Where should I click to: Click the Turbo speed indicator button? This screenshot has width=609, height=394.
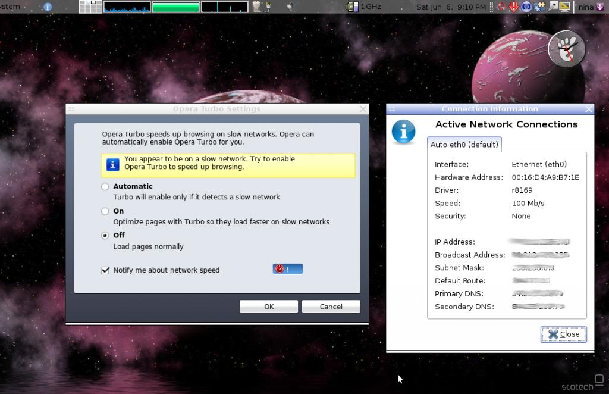(x=288, y=269)
